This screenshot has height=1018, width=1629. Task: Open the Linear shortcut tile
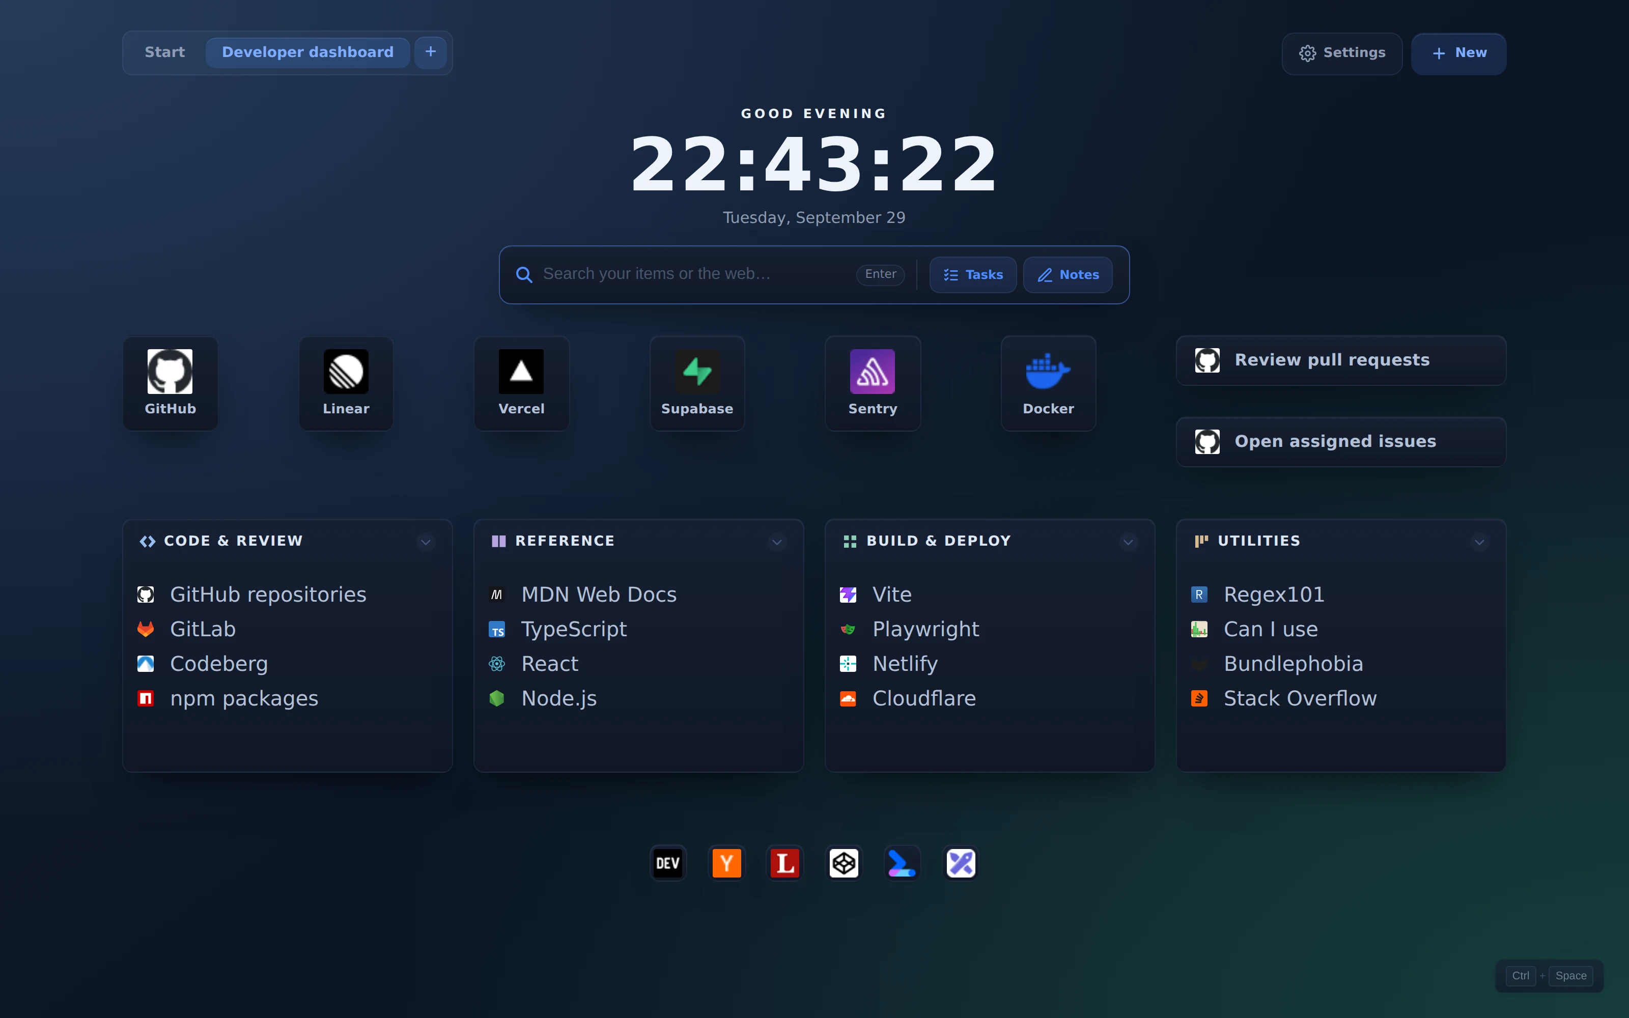coord(346,383)
